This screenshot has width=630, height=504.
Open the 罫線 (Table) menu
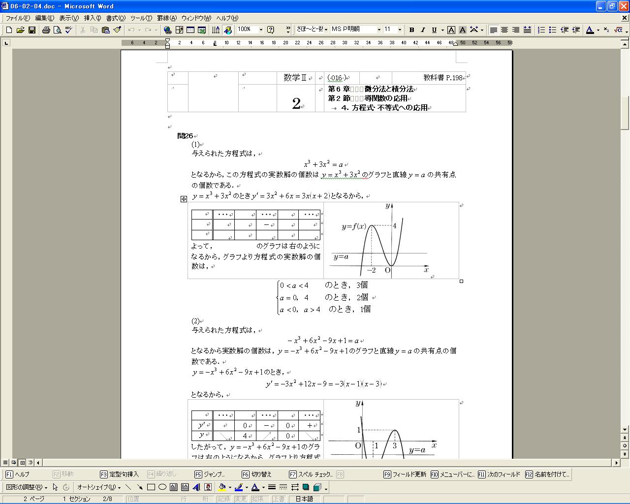coord(166,18)
